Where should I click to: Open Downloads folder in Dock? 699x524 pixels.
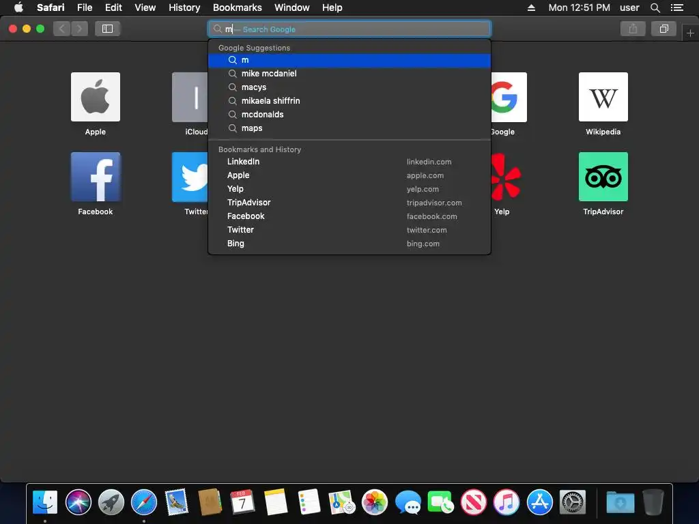point(620,502)
